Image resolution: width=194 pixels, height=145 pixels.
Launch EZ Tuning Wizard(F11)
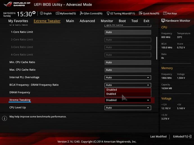click(121, 13)
